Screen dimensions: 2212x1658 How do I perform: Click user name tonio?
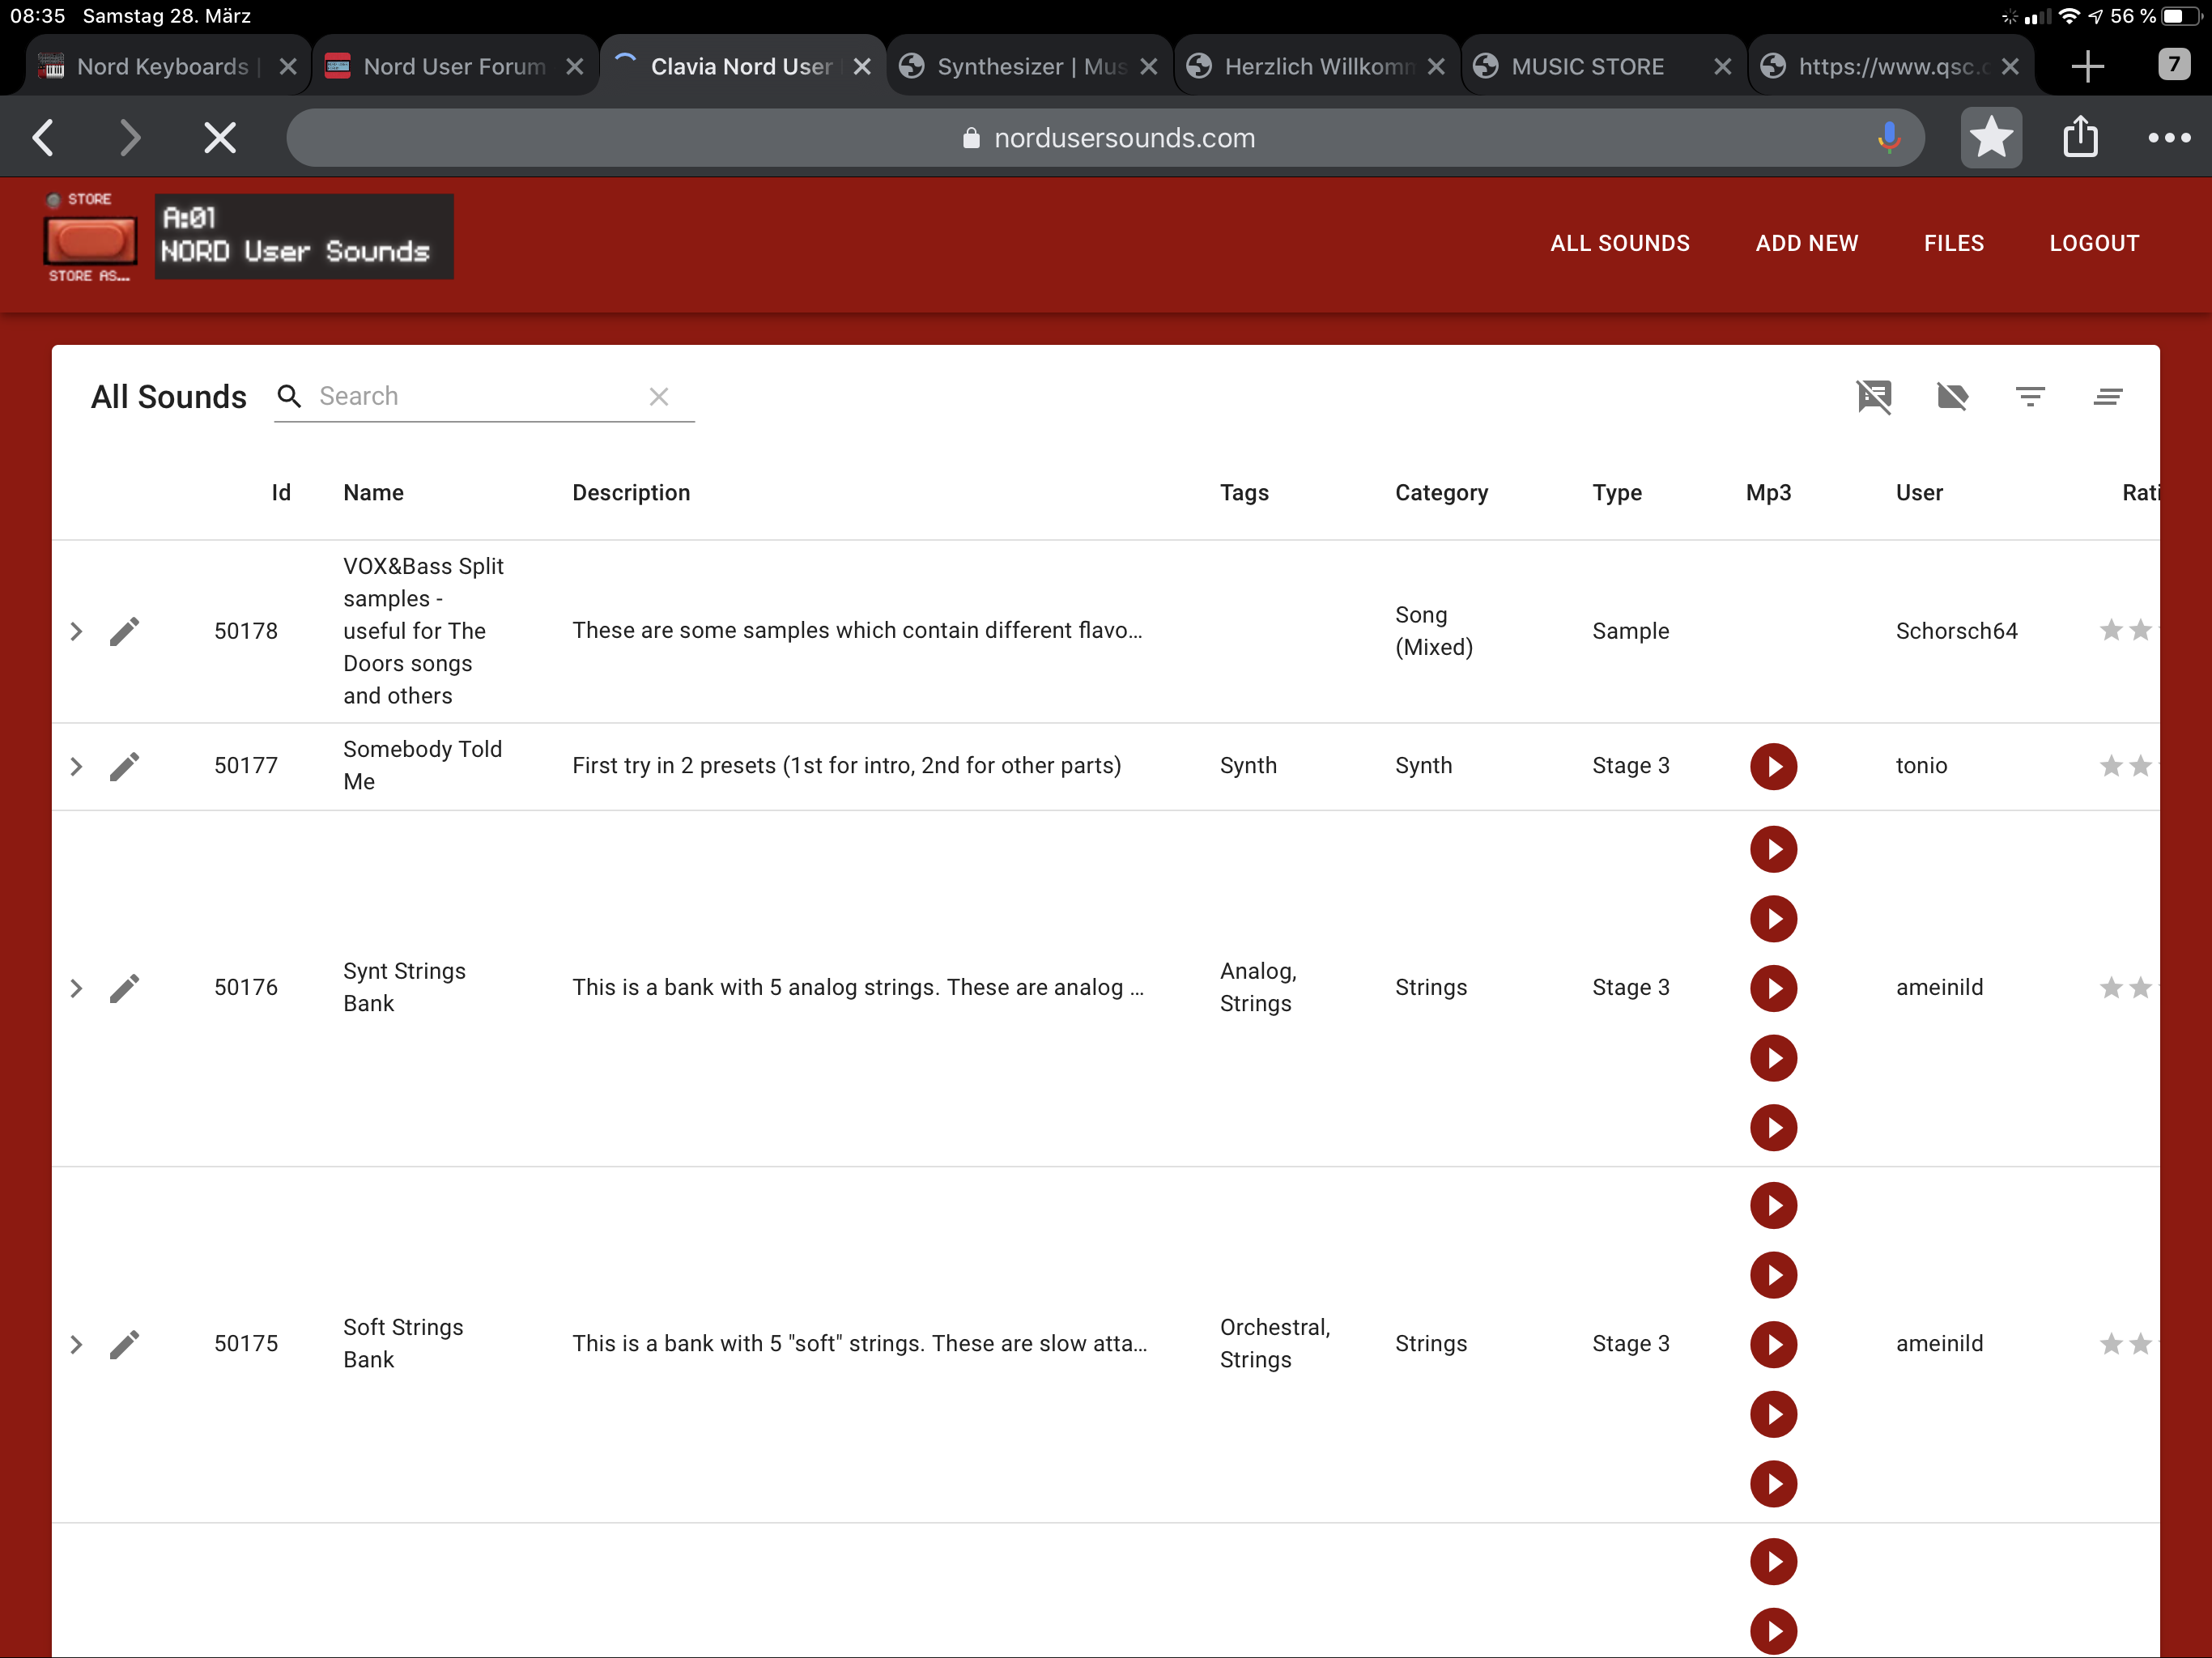pyautogui.click(x=1921, y=766)
